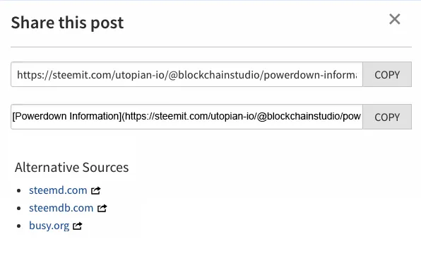Click the bullet point before steemd.com
The width and height of the screenshot is (421, 261).
pos(19,191)
